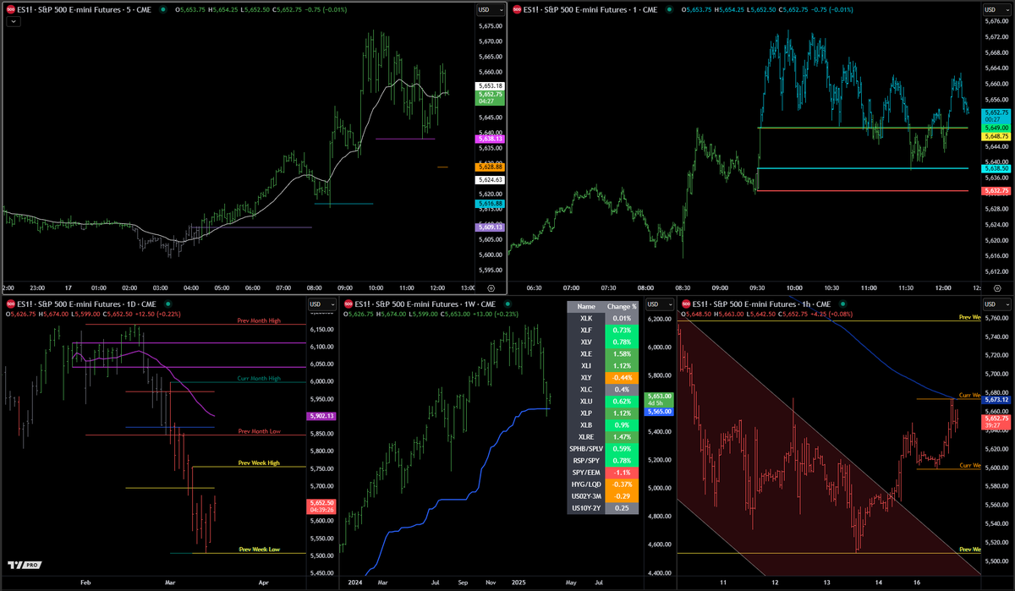
Task: Click the cyan 5,638.50 label on the 1-minute chart
Action: click(996, 168)
